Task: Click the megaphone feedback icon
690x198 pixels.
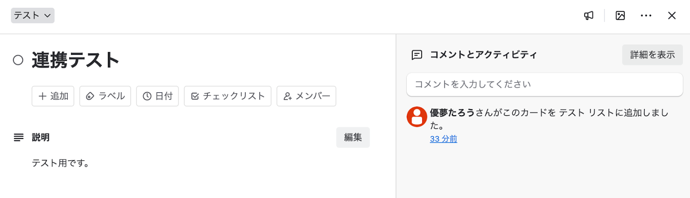Action: [589, 16]
